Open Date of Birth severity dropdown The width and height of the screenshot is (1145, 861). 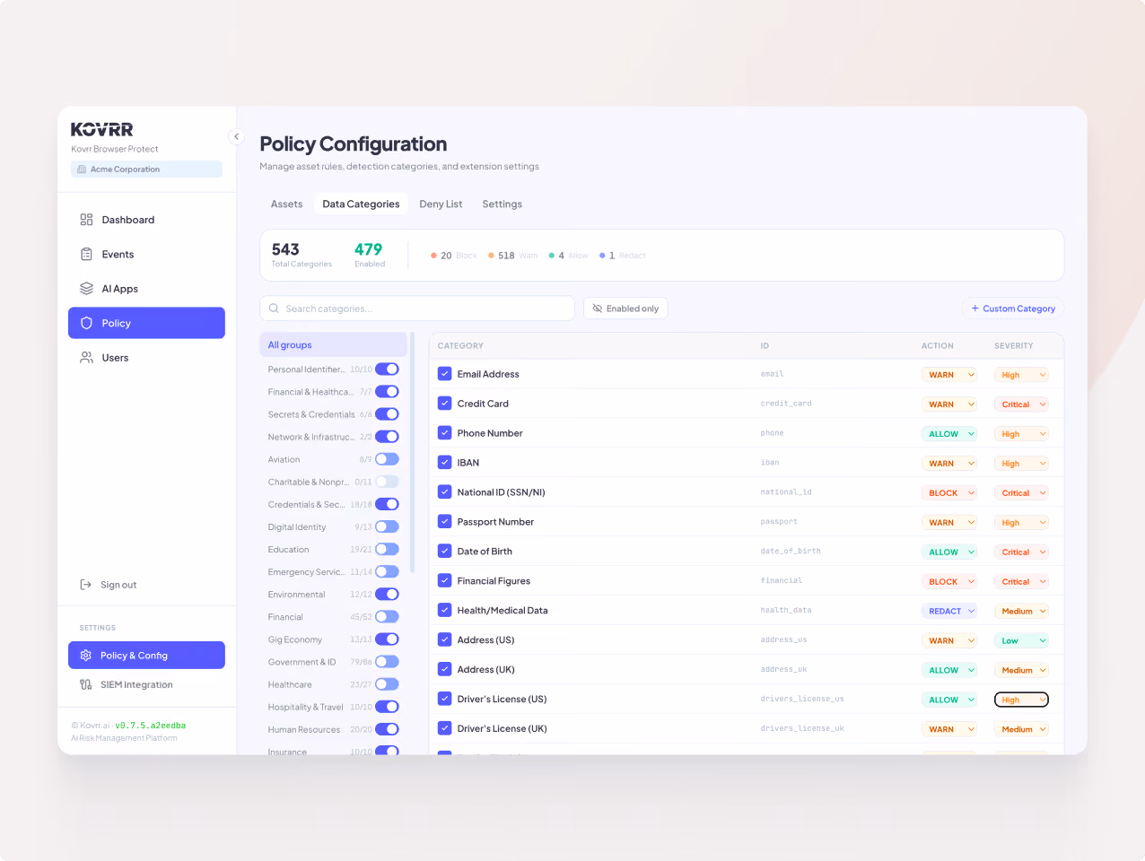(x=1021, y=552)
